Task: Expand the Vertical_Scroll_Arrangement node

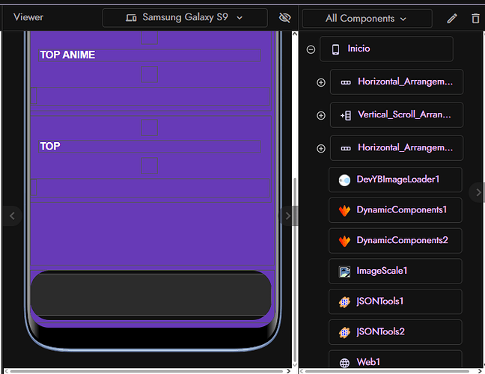Action: 321,115
